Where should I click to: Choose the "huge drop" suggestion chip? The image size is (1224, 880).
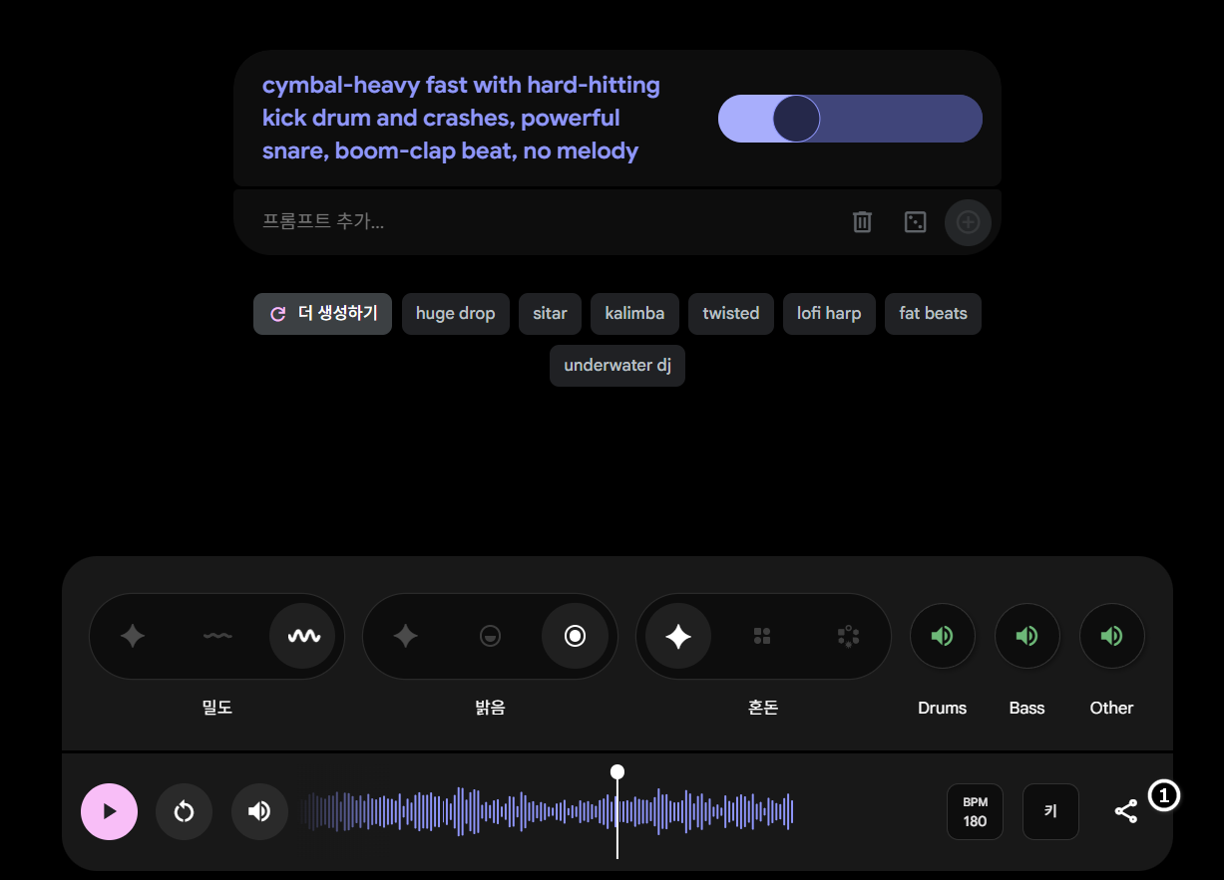point(455,314)
